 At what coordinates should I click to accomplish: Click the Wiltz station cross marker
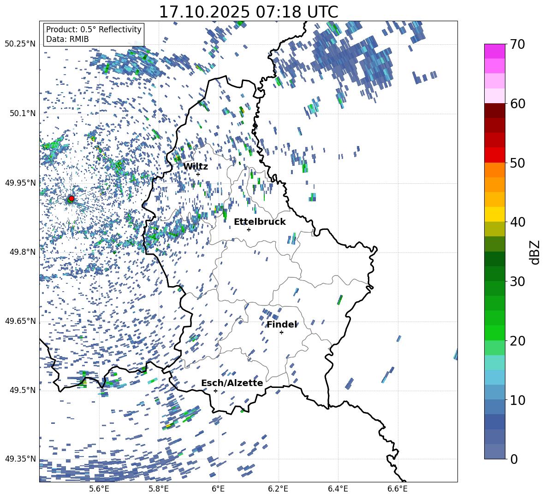[198, 174]
